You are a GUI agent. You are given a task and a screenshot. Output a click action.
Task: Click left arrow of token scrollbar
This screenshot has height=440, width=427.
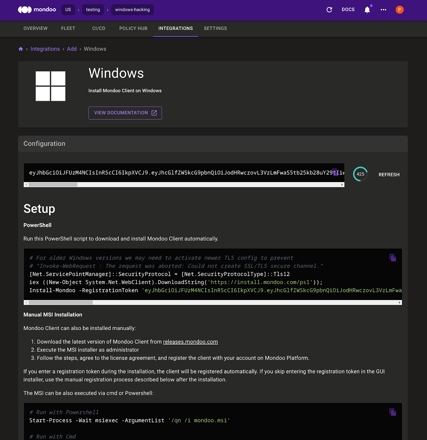(x=26, y=185)
